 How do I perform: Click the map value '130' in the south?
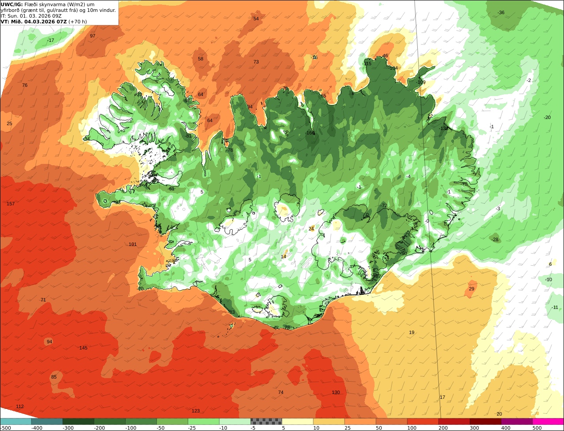[x=336, y=393]
